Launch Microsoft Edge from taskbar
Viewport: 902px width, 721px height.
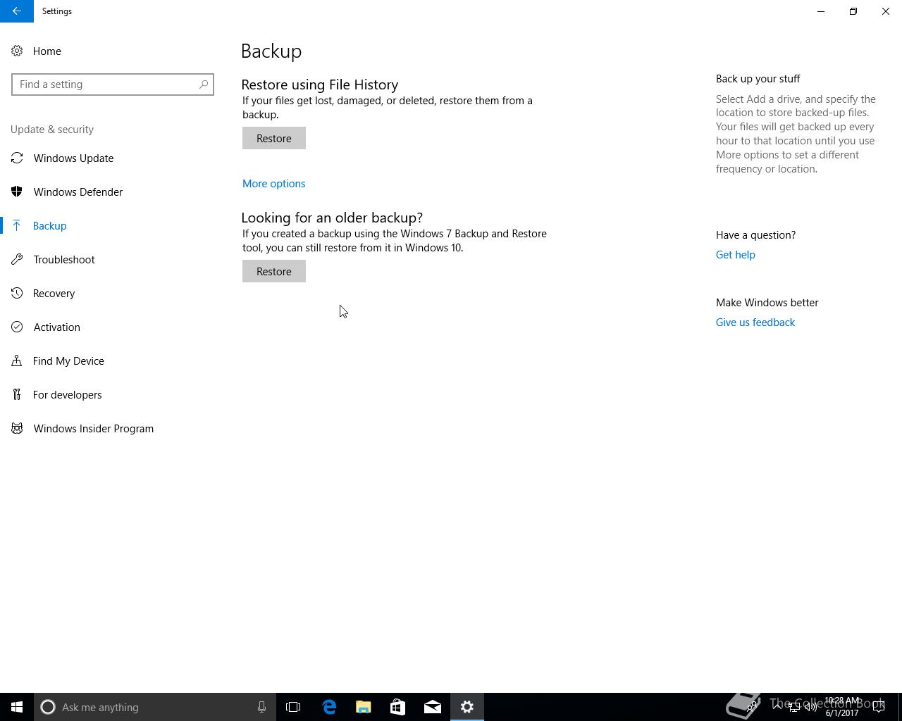pos(329,707)
